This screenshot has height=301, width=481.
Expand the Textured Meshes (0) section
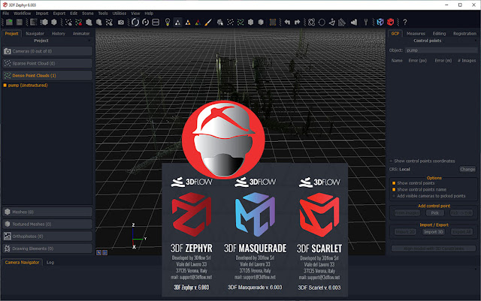(x=47, y=224)
